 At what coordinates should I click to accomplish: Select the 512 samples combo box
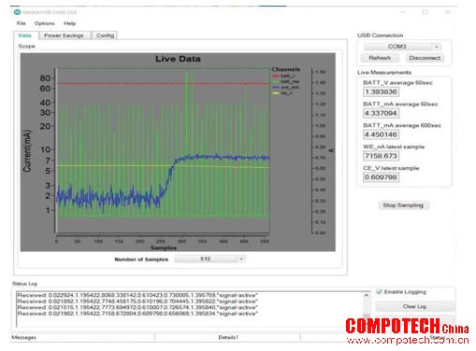(x=209, y=259)
